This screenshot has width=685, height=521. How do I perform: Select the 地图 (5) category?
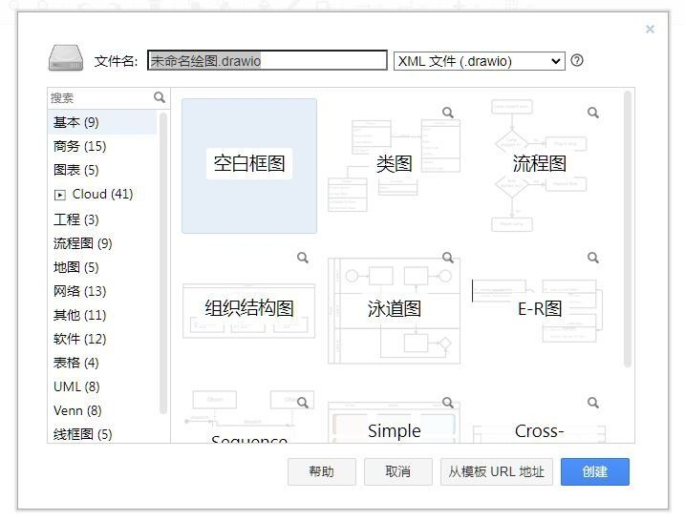(102, 267)
